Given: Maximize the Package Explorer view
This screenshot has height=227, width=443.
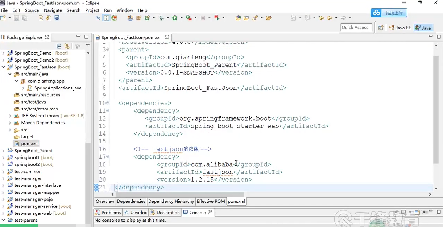Looking at the screenshot, I should [x=86, y=37].
